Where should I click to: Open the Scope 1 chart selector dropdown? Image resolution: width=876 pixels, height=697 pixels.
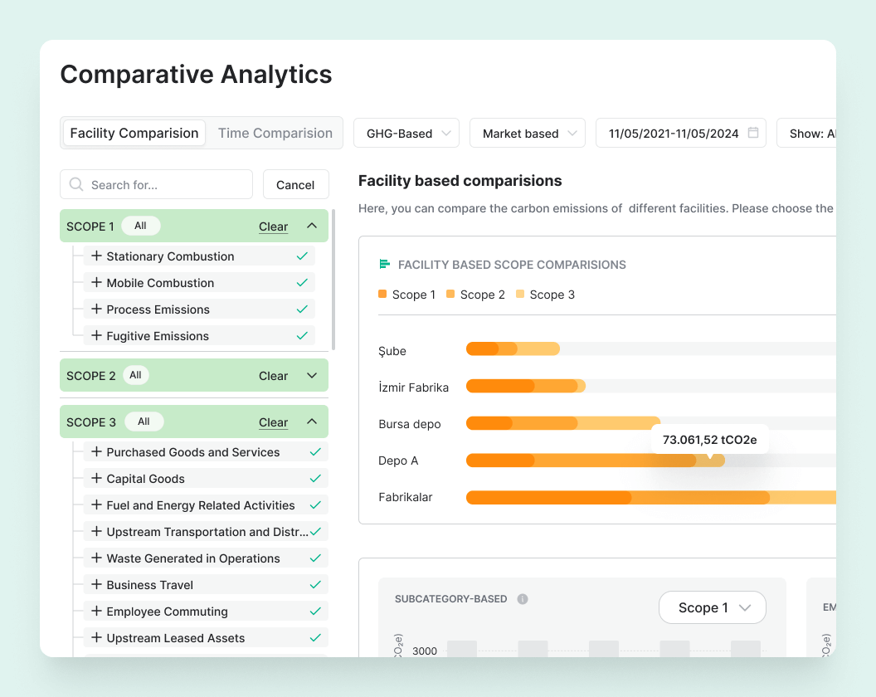pyautogui.click(x=712, y=607)
